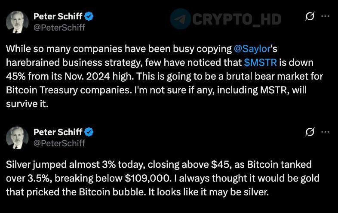This screenshot has height=213, width=338.
Task: Open the @PeterSchiff handle on the second tweet
Action: 59,143
